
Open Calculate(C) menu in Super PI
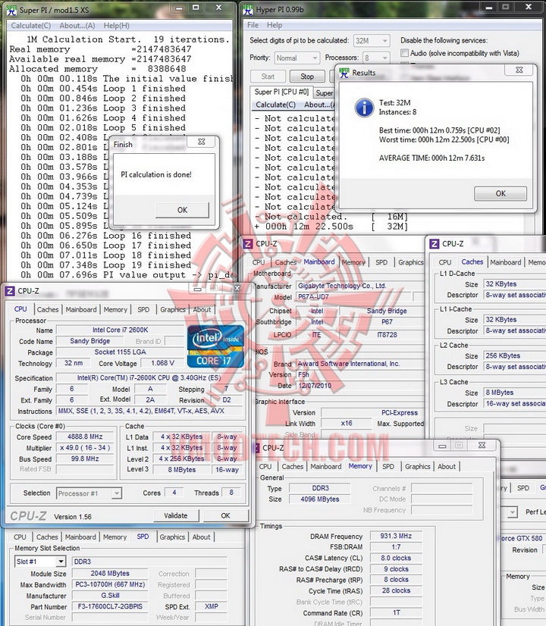click(31, 26)
